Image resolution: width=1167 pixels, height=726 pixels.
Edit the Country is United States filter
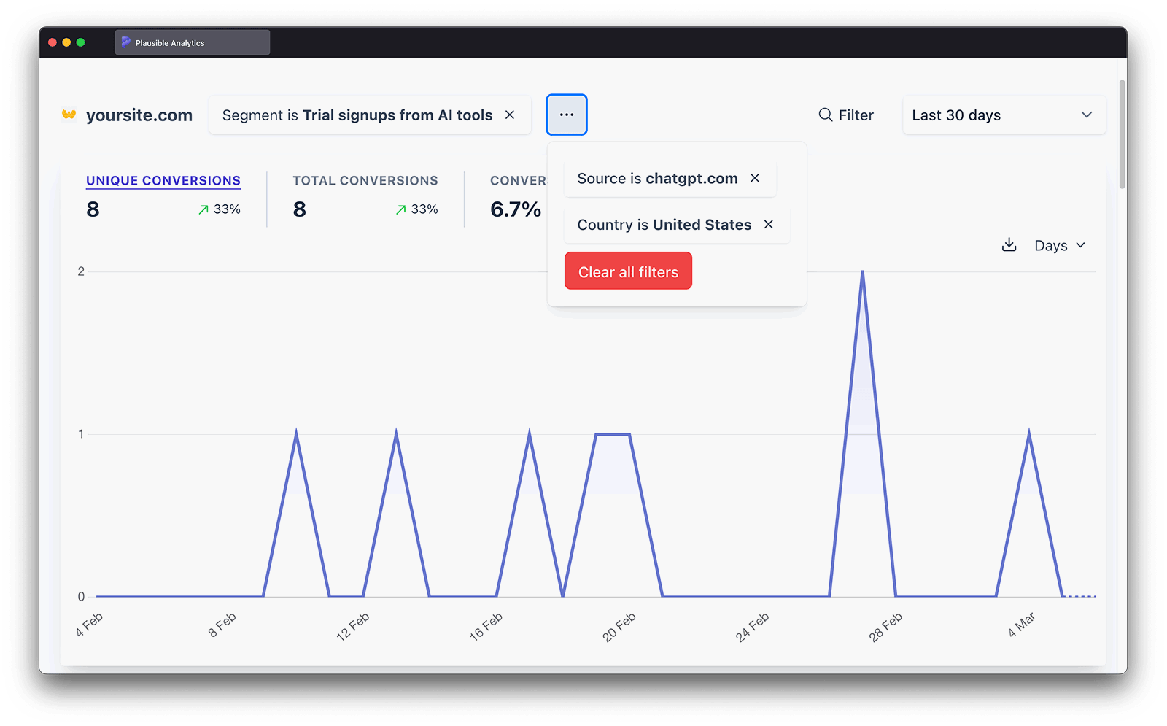[x=664, y=225]
